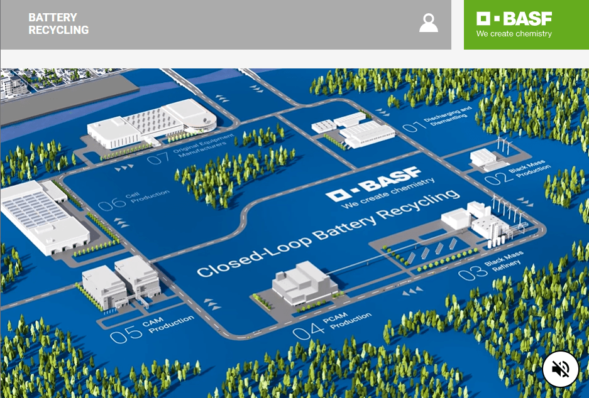Open the user account icon in the header
This screenshot has height=398, width=589.
click(429, 24)
